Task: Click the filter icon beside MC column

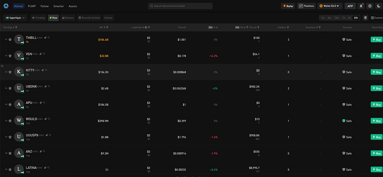Action: (x=107, y=28)
